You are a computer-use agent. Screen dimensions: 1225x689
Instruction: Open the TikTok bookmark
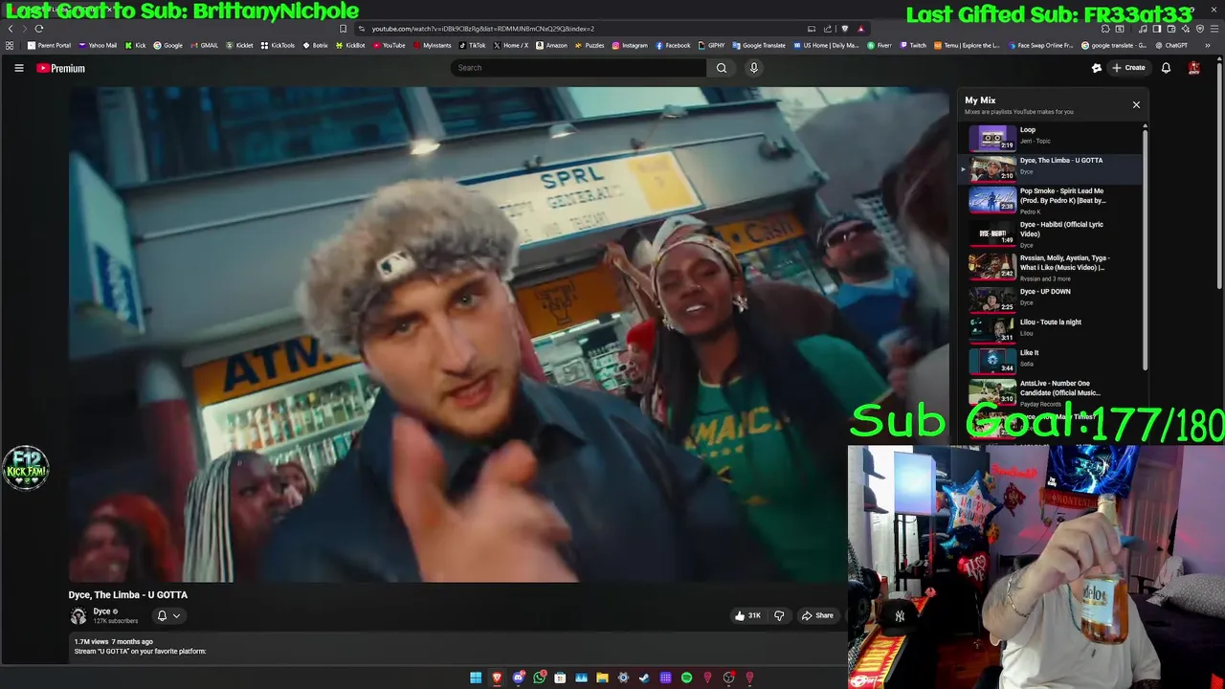(472, 45)
